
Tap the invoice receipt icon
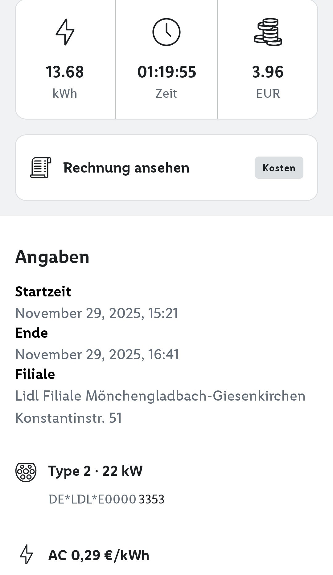coord(41,168)
